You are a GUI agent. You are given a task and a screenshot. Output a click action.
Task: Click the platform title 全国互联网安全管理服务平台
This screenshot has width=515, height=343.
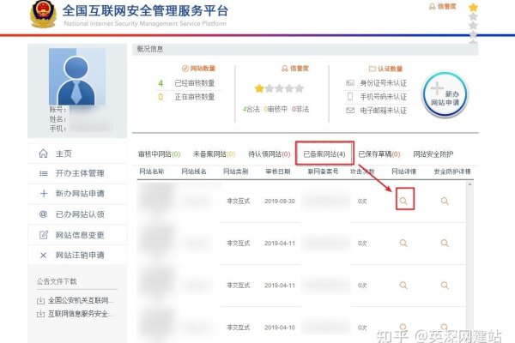pyautogui.click(x=145, y=11)
